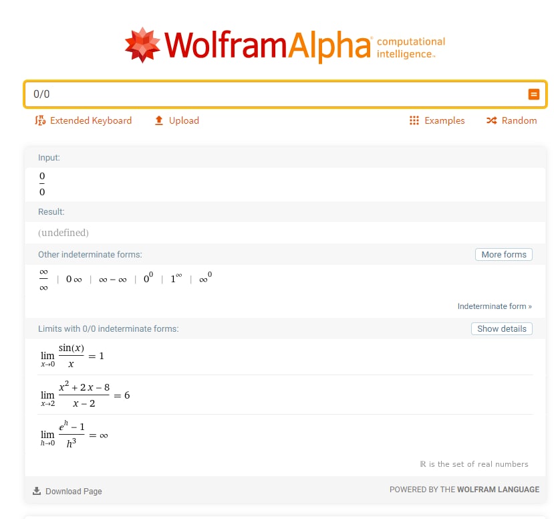Open the Random link
The image size is (554, 519).
coord(519,120)
